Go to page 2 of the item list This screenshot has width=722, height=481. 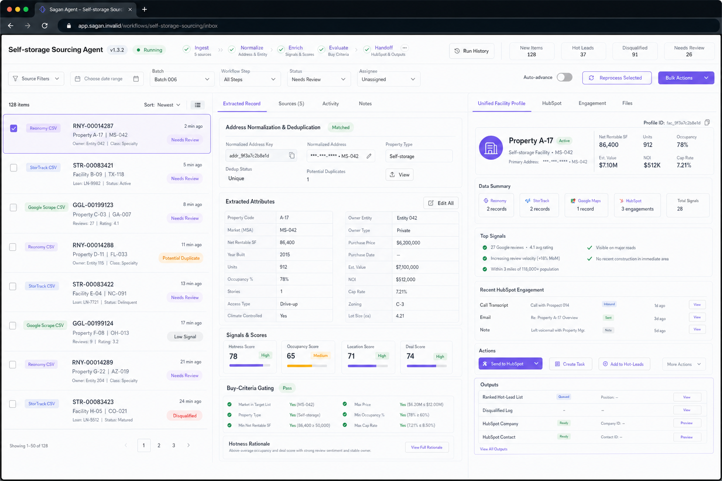coord(159,445)
